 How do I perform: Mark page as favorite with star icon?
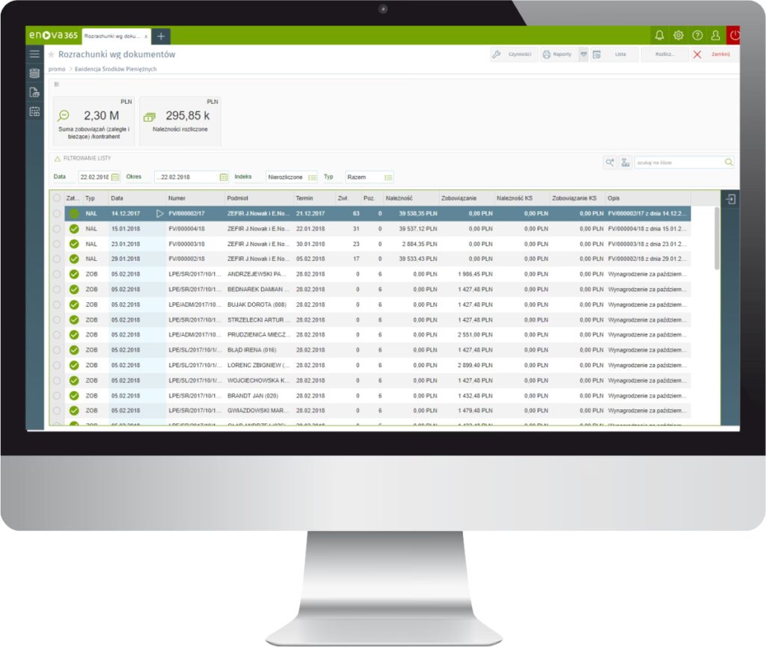pos(52,55)
